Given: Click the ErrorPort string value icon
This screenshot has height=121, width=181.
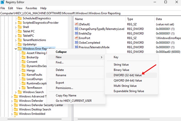Looking at the screenshot, I should pos(76,38).
